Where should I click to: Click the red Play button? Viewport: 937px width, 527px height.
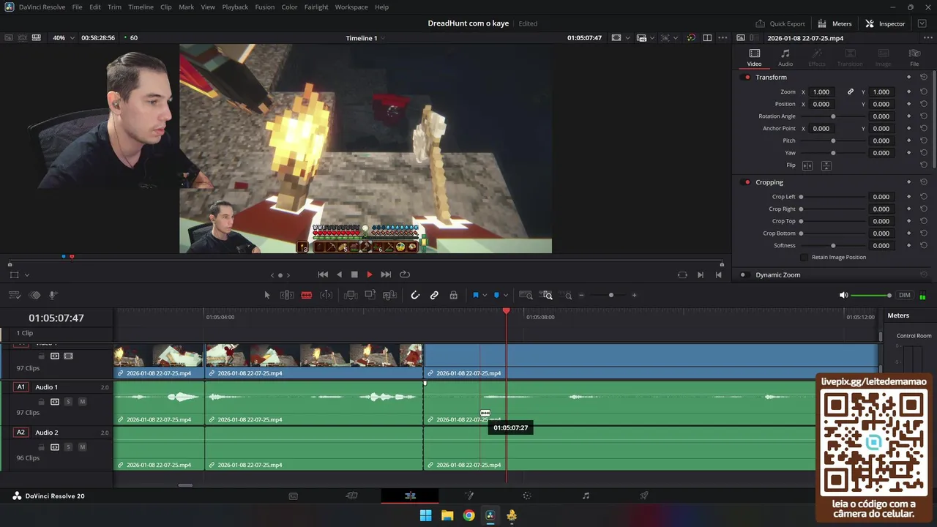370,274
